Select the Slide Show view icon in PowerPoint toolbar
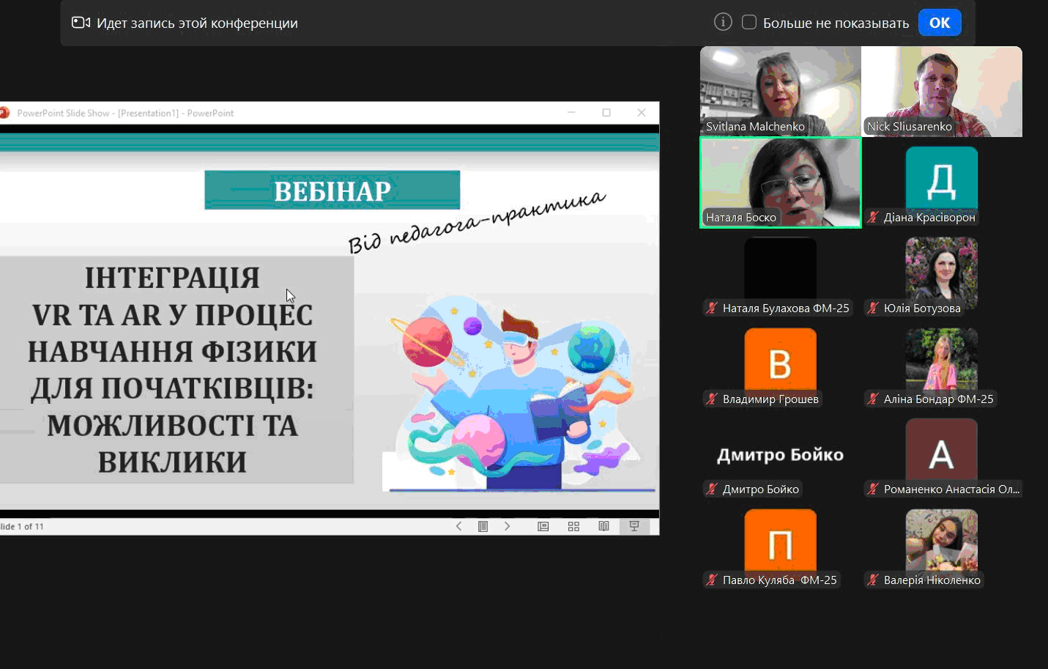1048x669 pixels. [633, 526]
